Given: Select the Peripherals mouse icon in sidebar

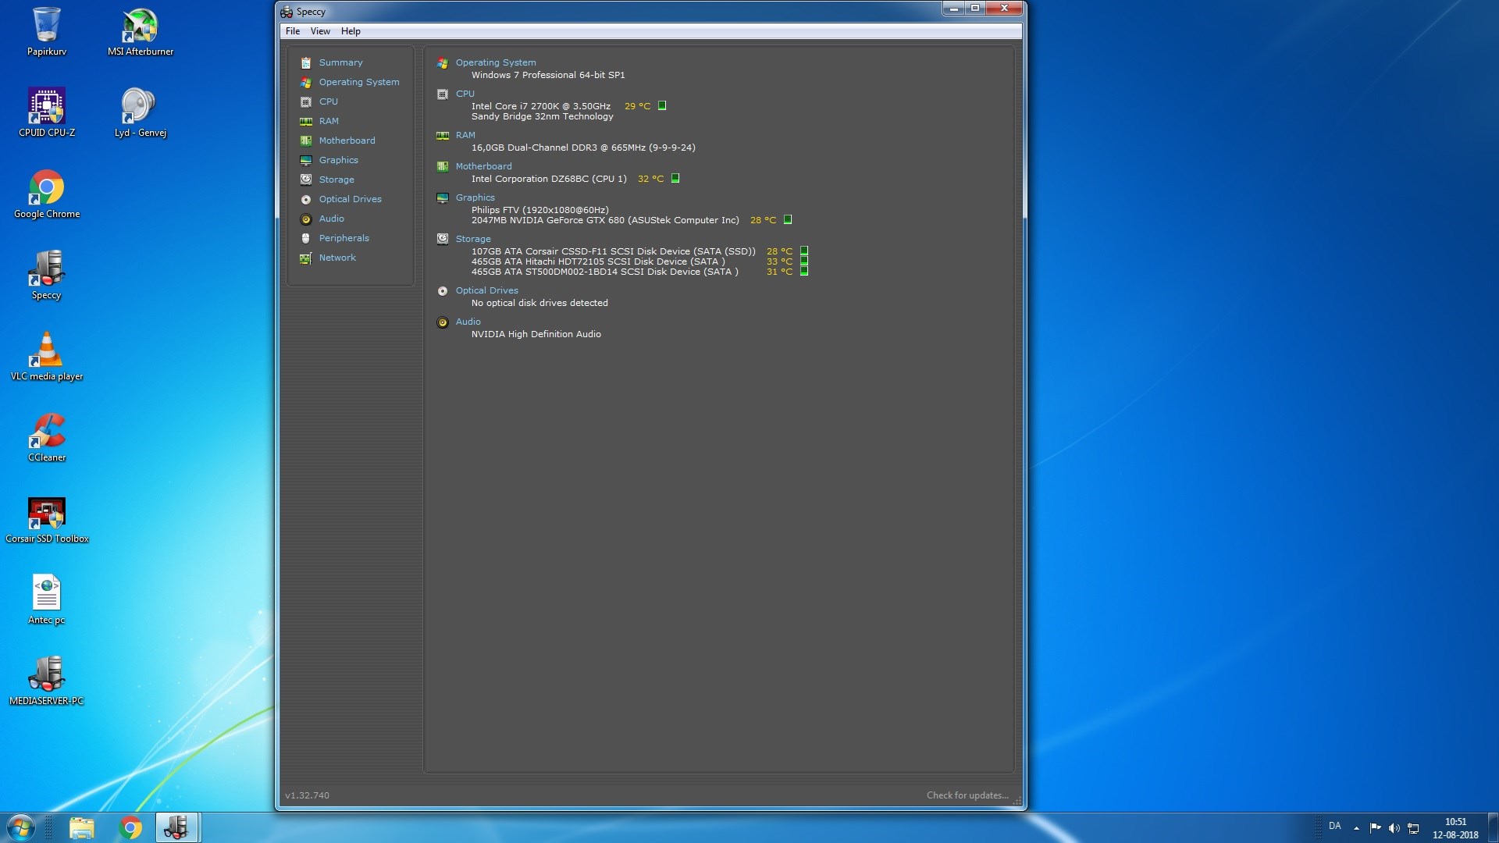Looking at the screenshot, I should click(x=306, y=238).
